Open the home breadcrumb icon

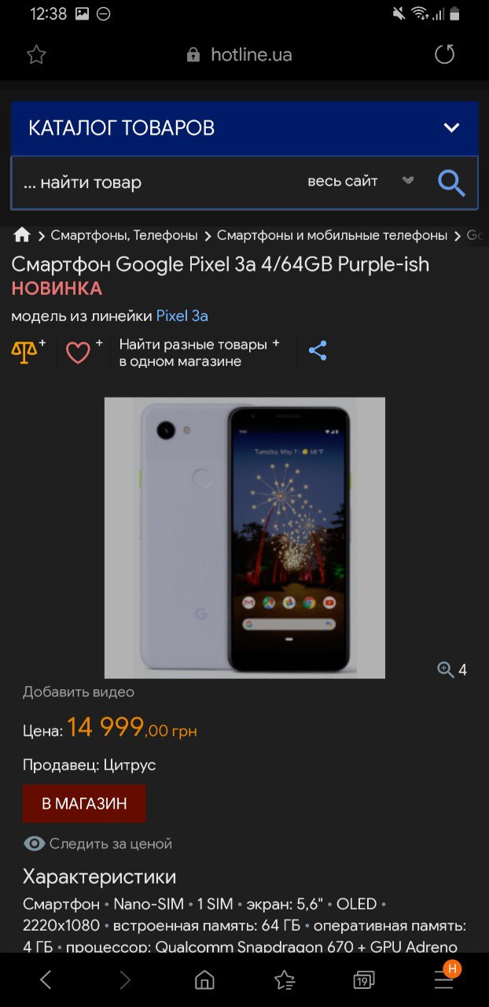pos(22,234)
